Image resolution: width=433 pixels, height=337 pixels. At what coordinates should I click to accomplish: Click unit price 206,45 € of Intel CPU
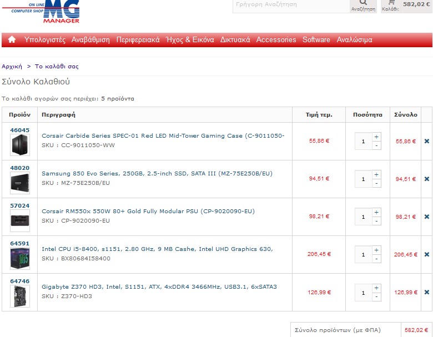click(319, 254)
